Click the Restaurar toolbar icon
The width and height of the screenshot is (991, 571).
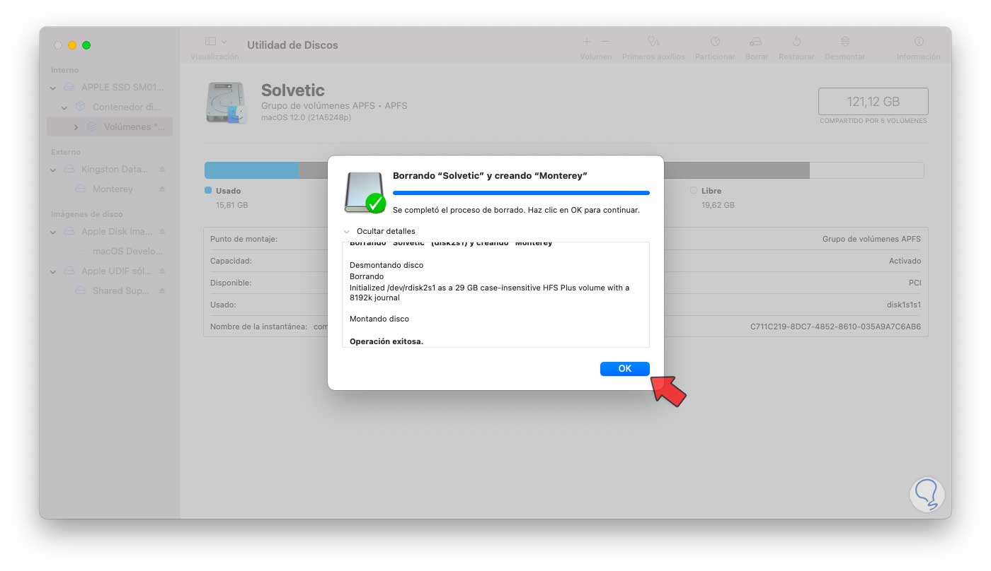click(x=796, y=42)
